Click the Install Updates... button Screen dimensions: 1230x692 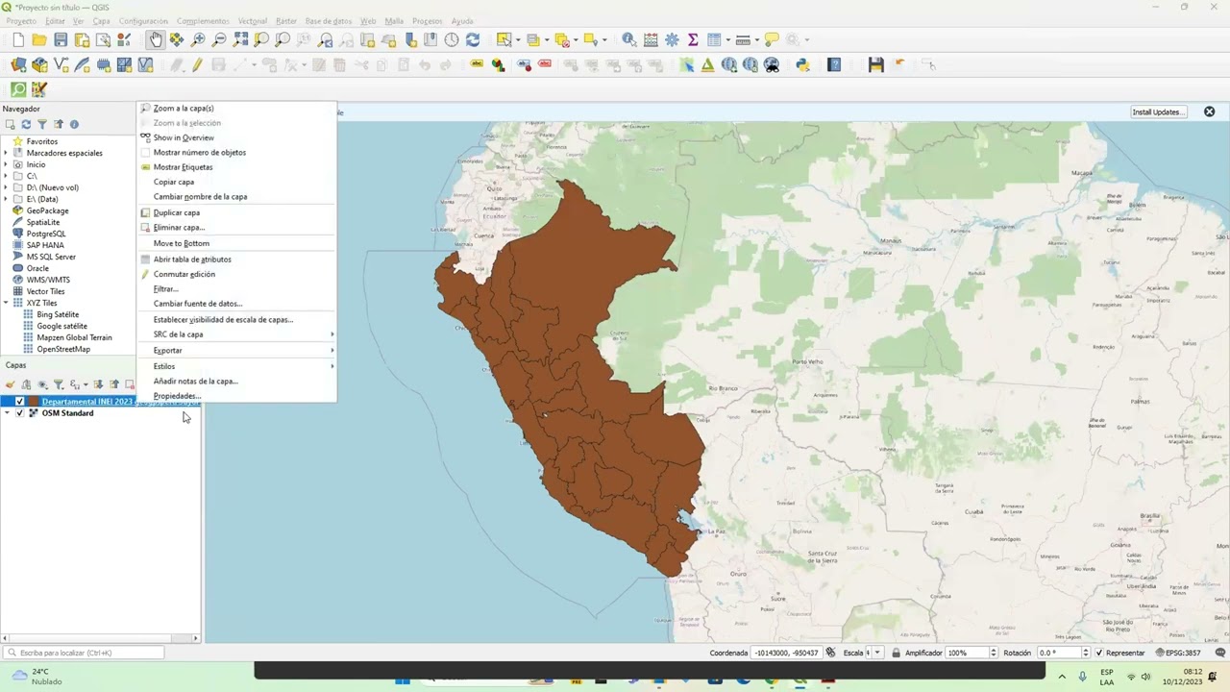(x=1158, y=111)
